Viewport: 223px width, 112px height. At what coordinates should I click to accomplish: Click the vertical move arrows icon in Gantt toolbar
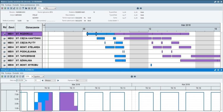pyautogui.click(x=20, y=8)
